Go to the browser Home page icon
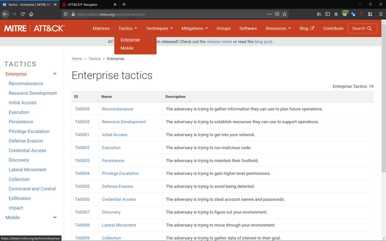 point(31,14)
